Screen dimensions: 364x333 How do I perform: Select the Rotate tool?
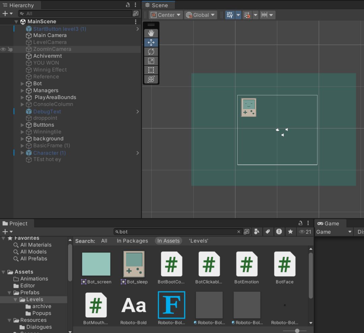pyautogui.click(x=151, y=52)
